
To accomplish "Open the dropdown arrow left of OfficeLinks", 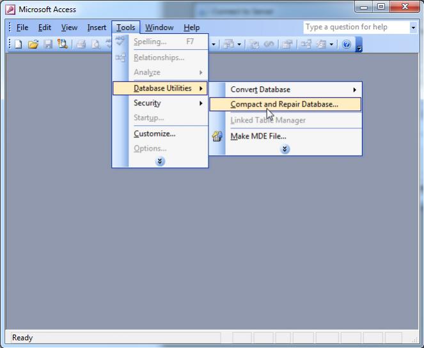I will point(214,44).
